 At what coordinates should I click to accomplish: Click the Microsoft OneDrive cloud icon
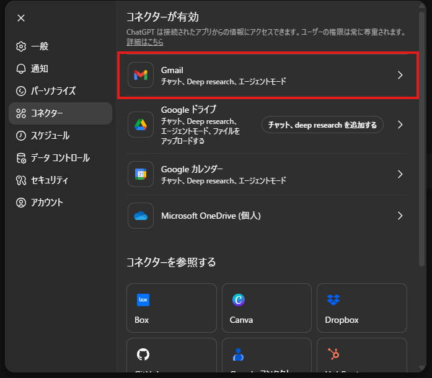141,216
